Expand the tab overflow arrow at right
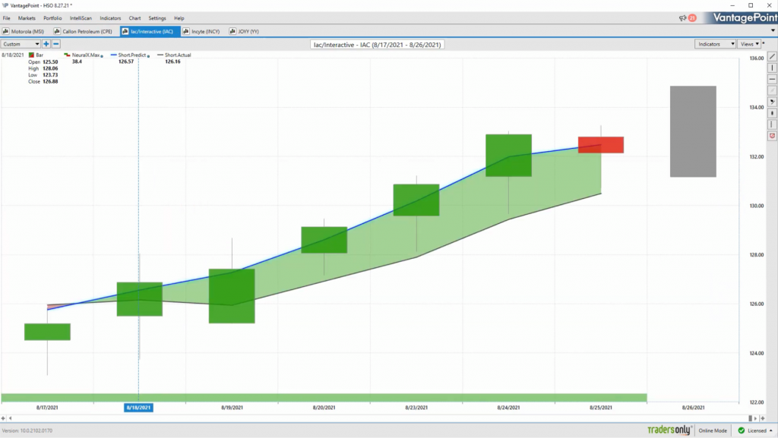 [773, 30]
